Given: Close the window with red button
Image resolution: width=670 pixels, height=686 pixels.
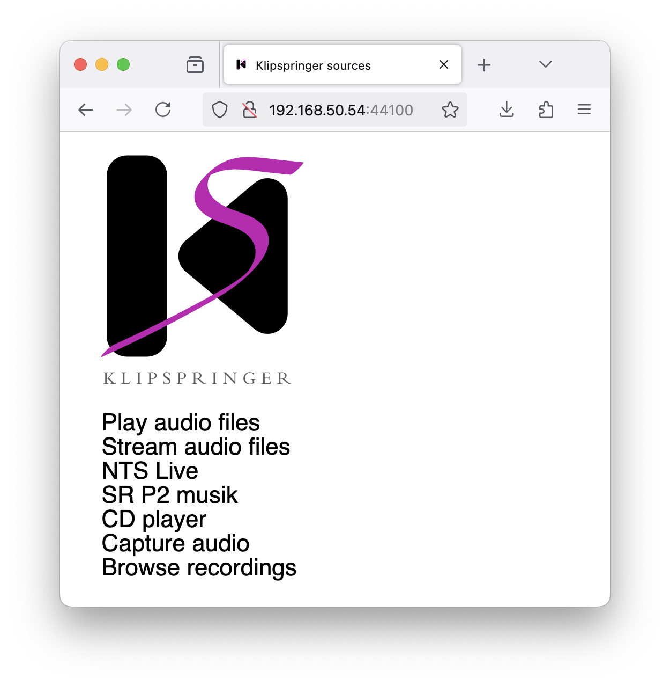Looking at the screenshot, I should [x=80, y=64].
